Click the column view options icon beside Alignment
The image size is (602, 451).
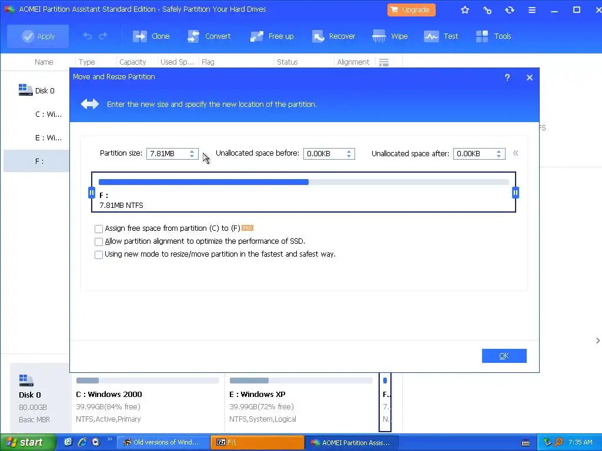point(384,62)
